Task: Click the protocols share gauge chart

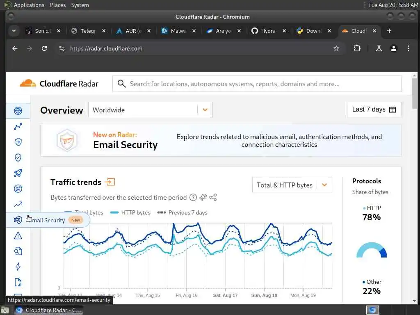Action: click(372, 250)
